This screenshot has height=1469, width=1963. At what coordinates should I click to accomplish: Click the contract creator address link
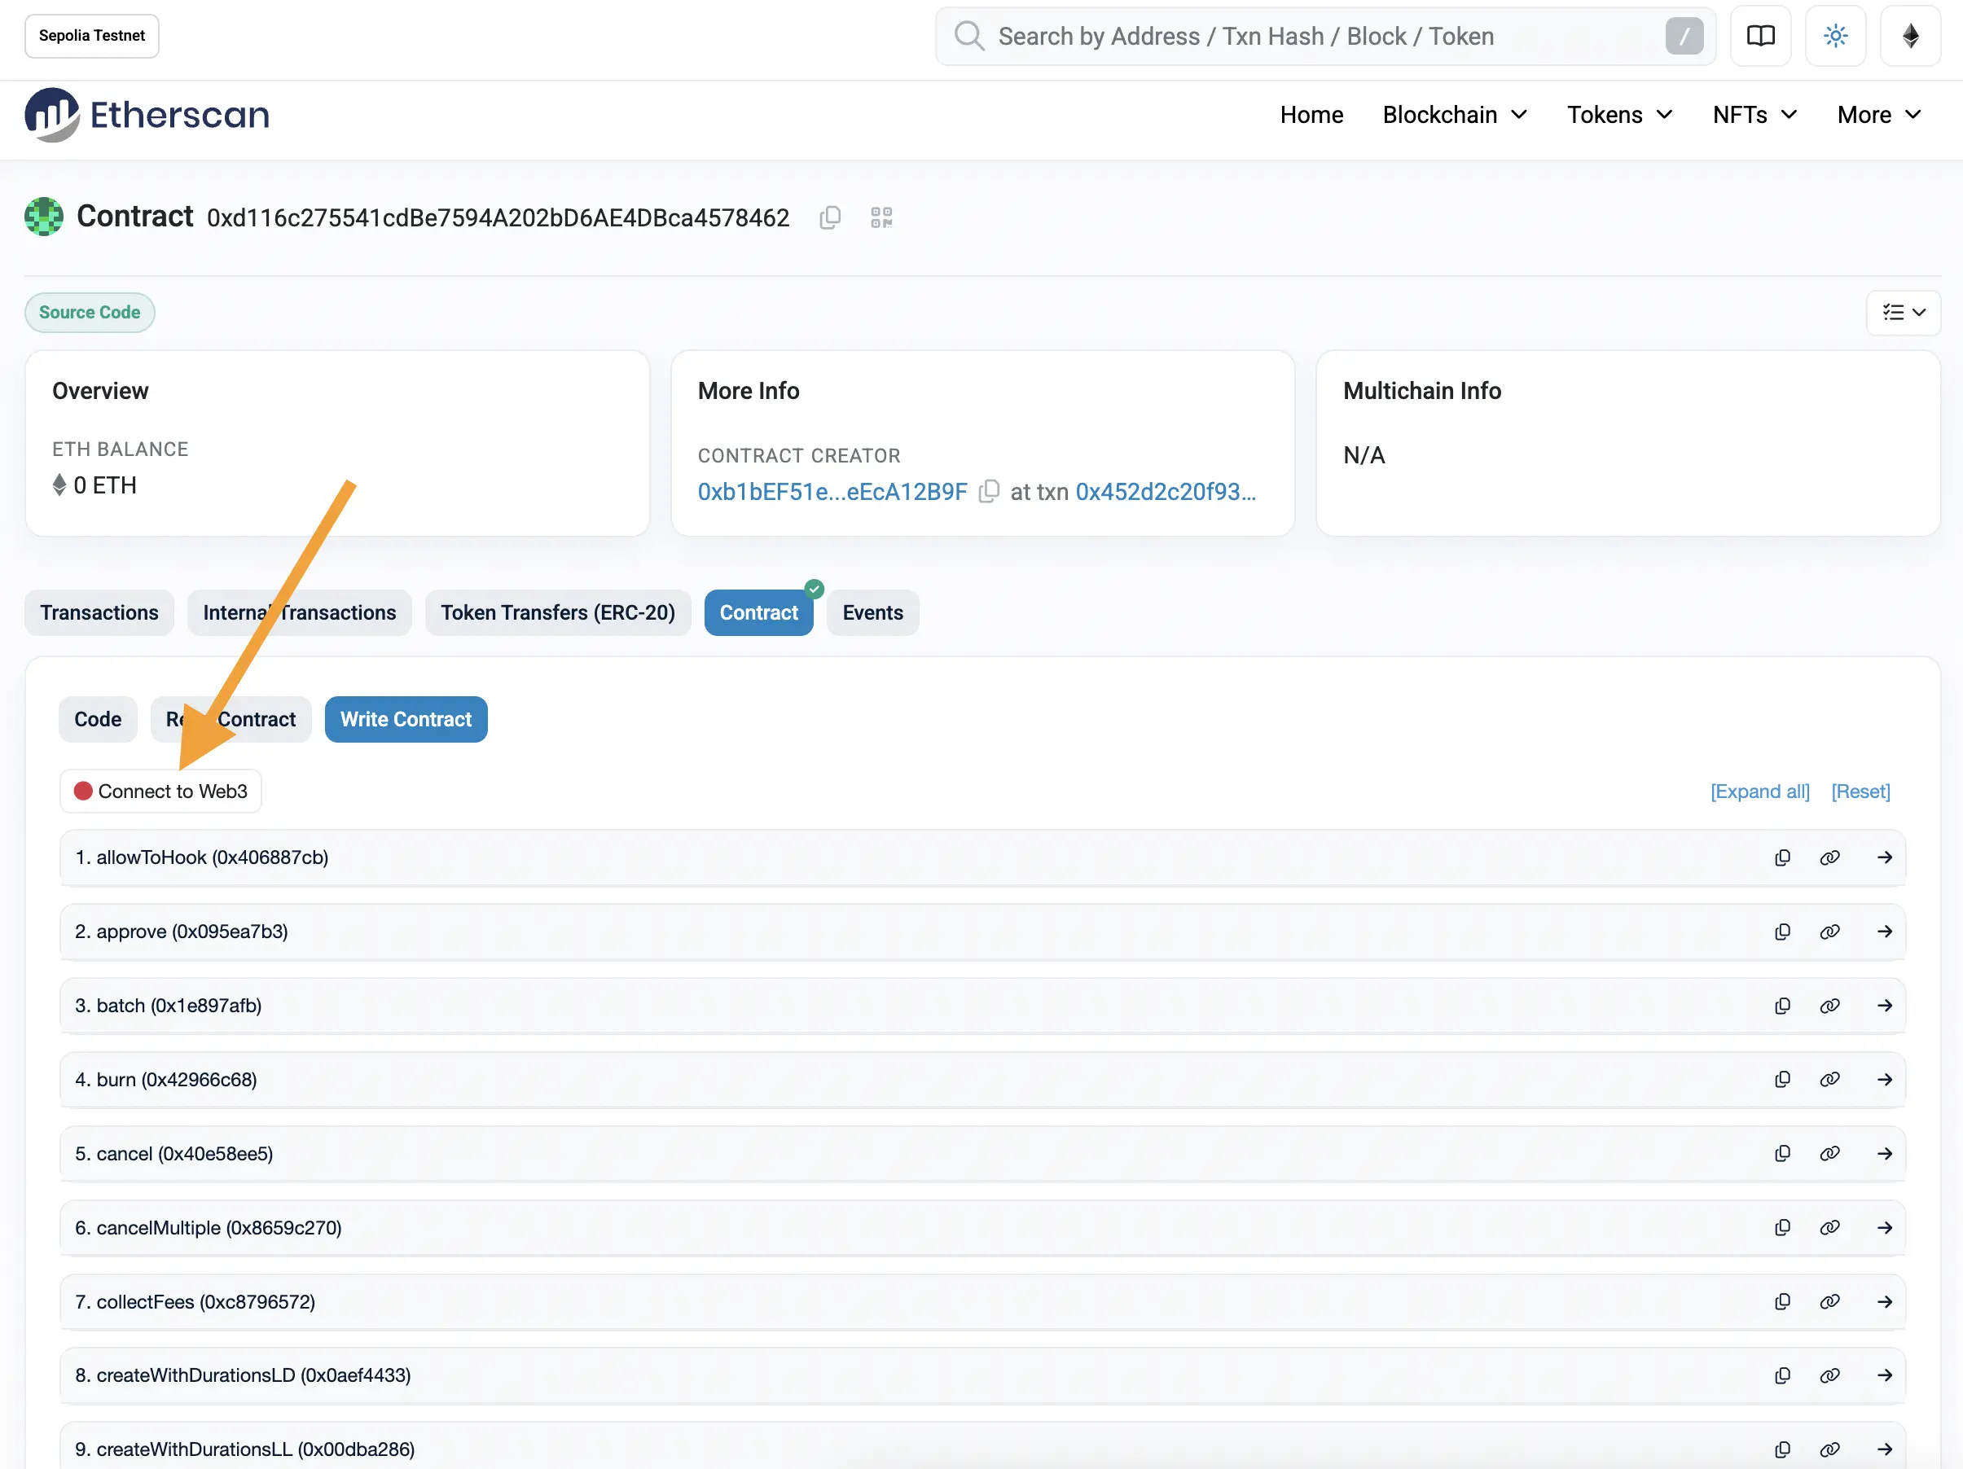point(832,491)
